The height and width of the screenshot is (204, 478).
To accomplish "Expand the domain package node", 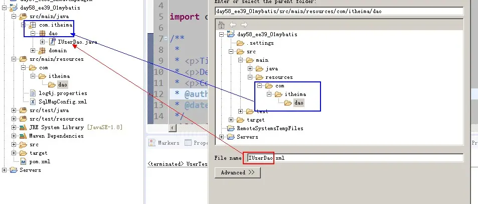I will [x=33, y=50].
